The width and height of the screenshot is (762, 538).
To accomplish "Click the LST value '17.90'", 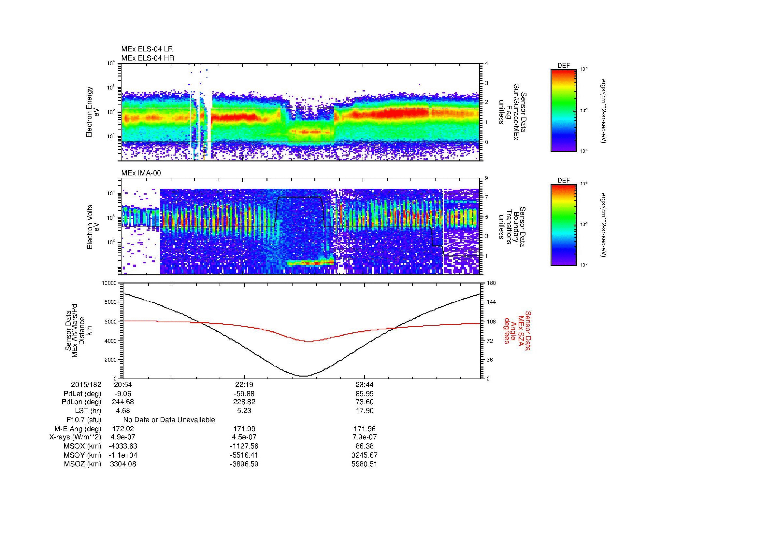I will point(365,411).
